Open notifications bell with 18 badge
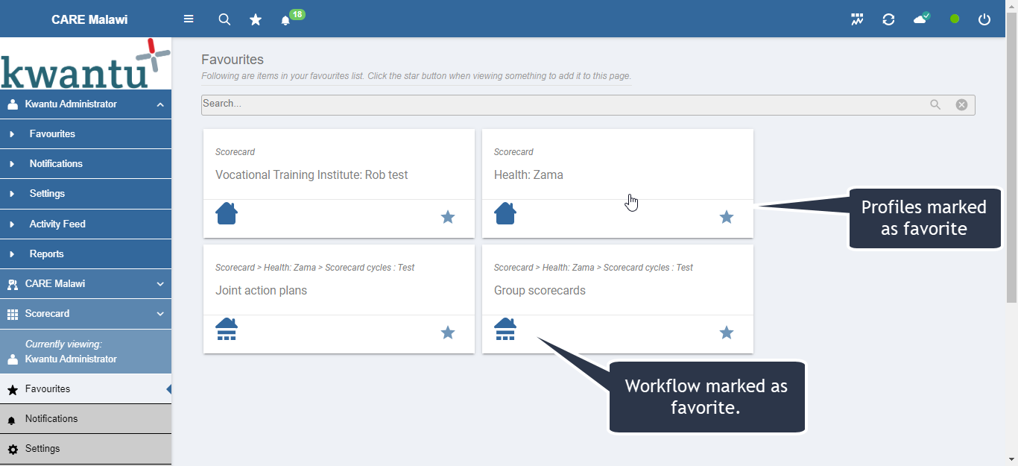This screenshot has width=1018, height=466. 291,18
